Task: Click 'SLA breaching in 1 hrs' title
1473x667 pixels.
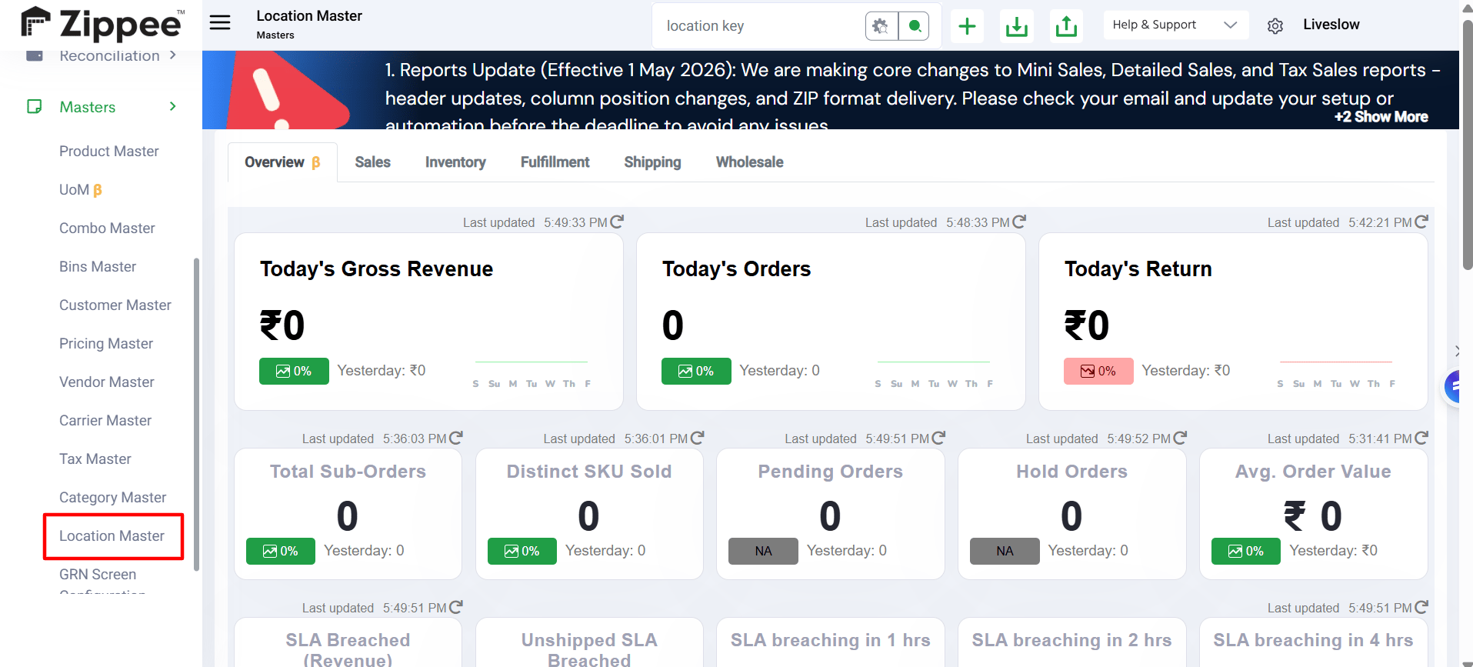Action: (x=830, y=640)
